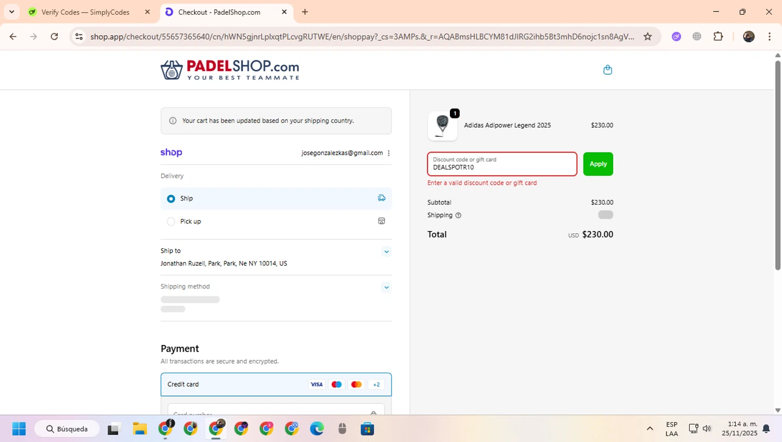Open the account options kebab menu beside email
Screen dimensions: 782x442
389,153
